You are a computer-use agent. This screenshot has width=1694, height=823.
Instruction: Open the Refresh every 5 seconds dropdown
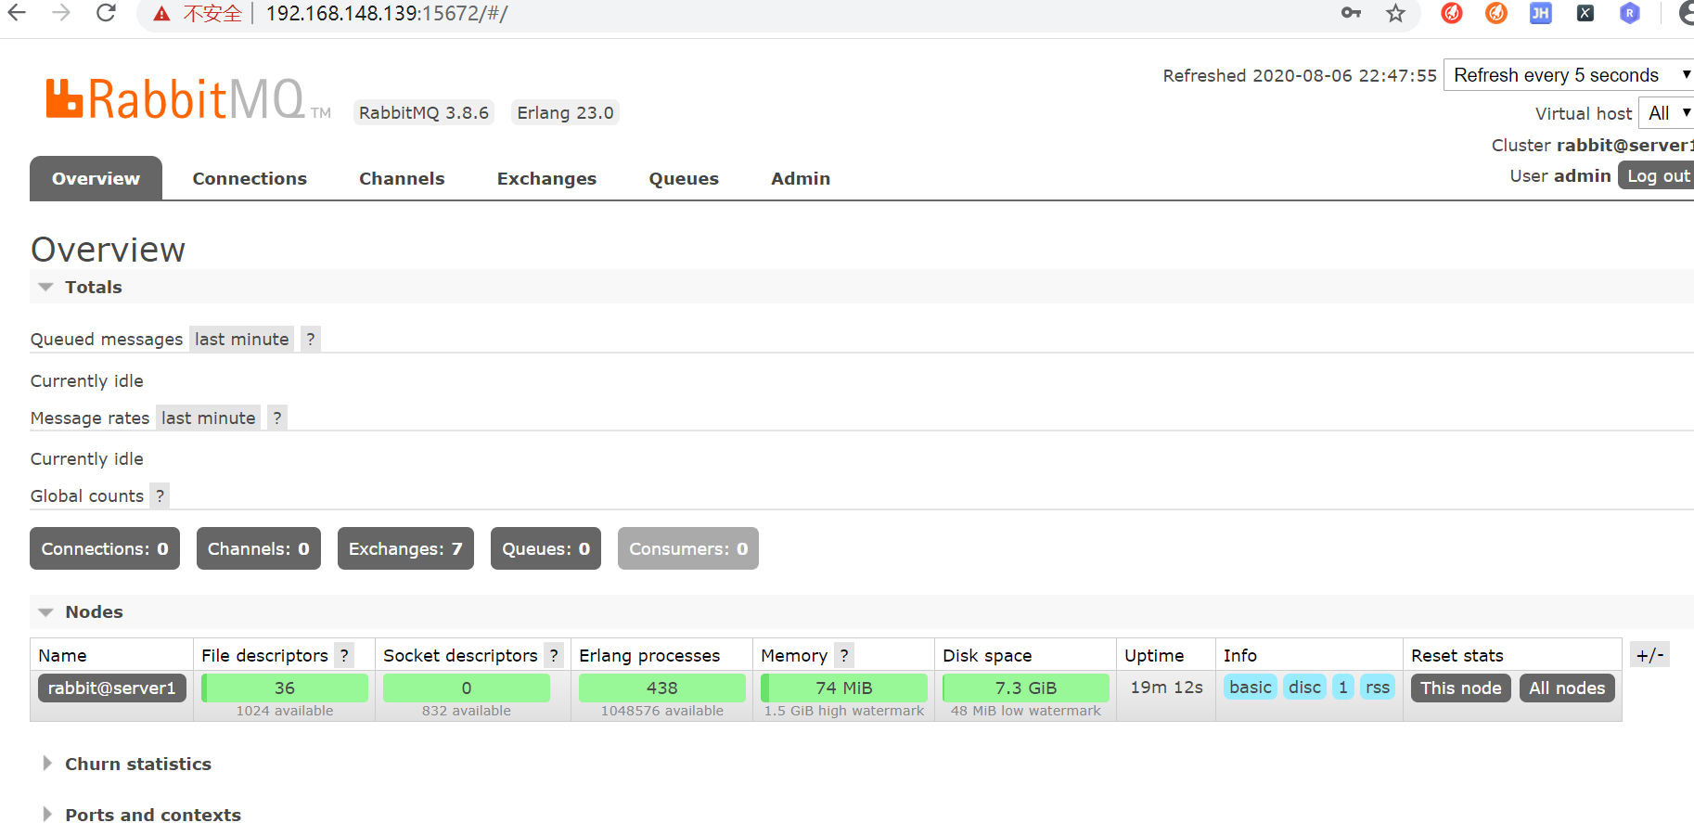click(1570, 75)
